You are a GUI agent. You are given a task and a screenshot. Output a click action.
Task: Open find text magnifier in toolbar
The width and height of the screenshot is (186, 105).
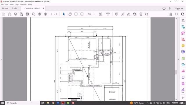[33, 14]
